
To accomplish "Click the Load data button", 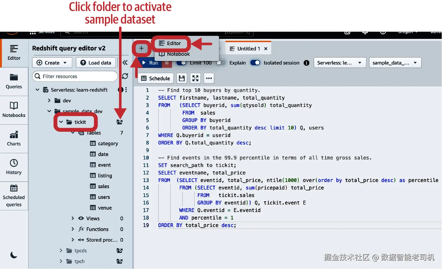I will coord(96,63).
